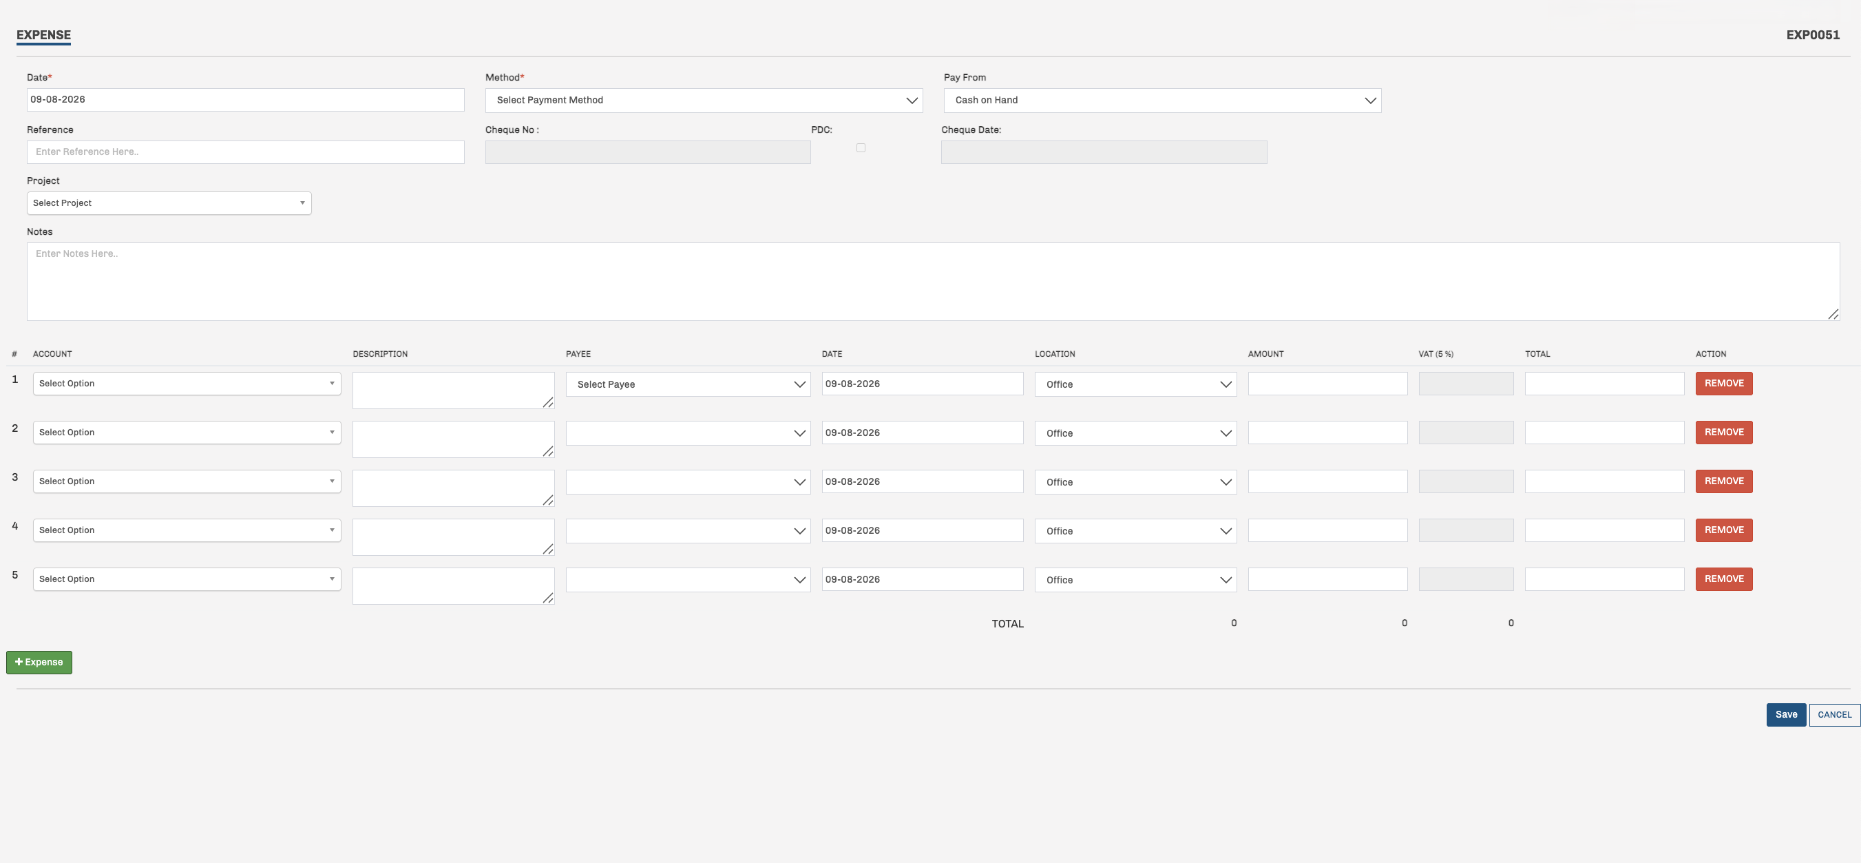Remove expense row 4
1861x863 pixels.
(1724, 530)
